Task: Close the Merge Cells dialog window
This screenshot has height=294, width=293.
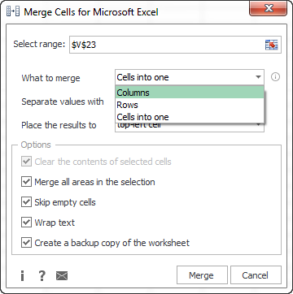Action: tap(268, 9)
